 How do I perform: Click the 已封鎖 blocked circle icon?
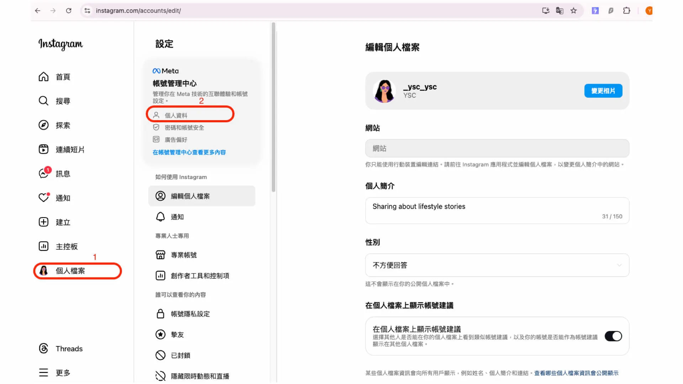[x=160, y=355]
